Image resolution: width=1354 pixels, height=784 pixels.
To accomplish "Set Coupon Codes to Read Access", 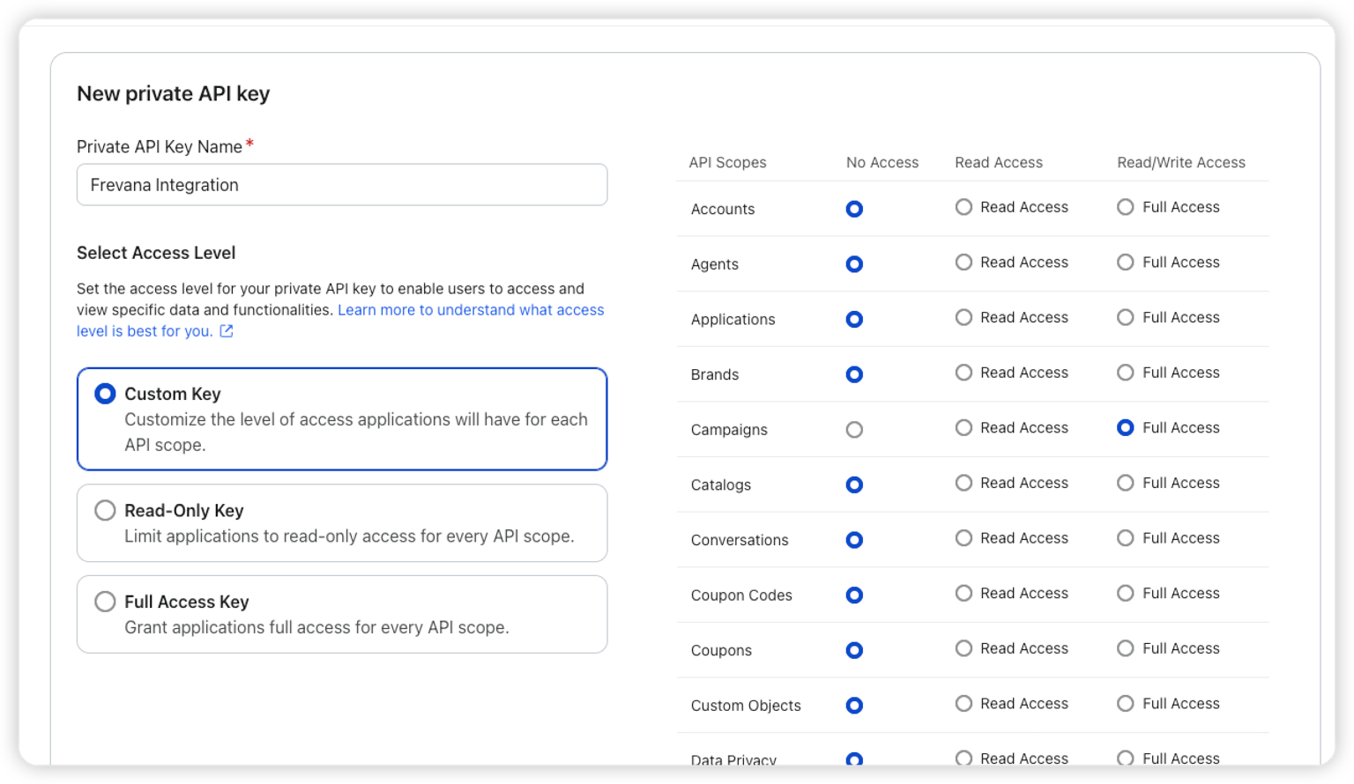I will pos(964,594).
